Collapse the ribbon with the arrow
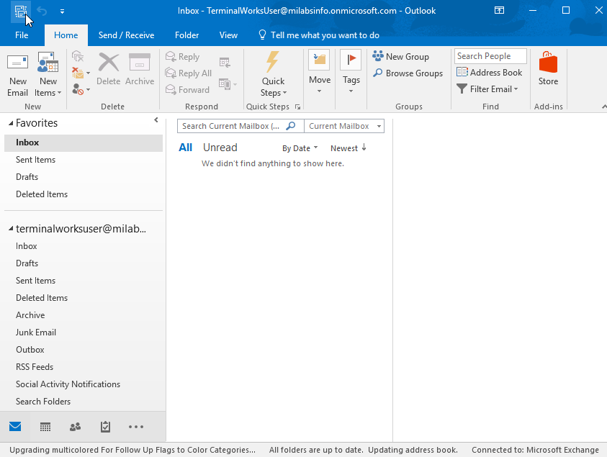This screenshot has height=457, width=607. (603, 107)
